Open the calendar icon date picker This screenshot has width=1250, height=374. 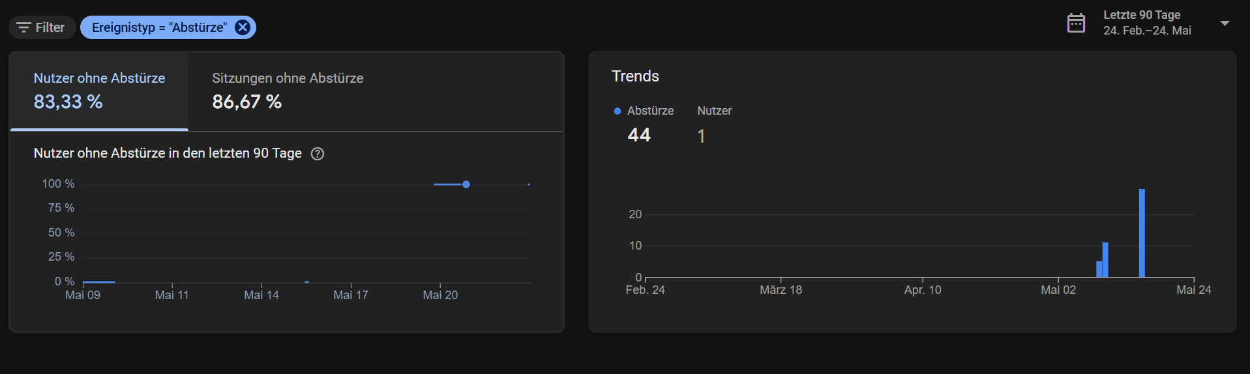point(1076,23)
